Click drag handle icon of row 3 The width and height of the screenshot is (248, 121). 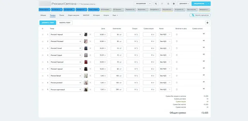click(x=42, y=48)
